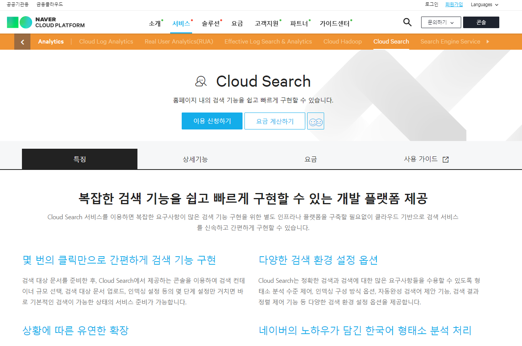
Task: Open the 문의하기 dropdown
Action: click(x=441, y=22)
